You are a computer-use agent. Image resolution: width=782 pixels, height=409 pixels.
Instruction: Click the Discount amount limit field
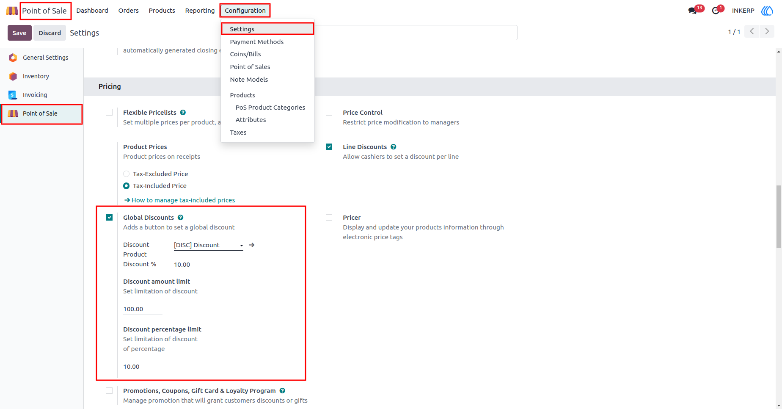(143, 309)
